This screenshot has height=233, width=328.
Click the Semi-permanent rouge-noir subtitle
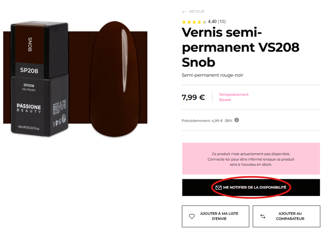point(212,75)
